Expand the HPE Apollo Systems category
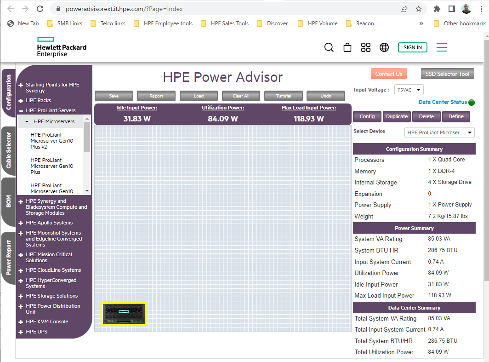Image resolution: width=489 pixels, height=362 pixels. (21, 223)
